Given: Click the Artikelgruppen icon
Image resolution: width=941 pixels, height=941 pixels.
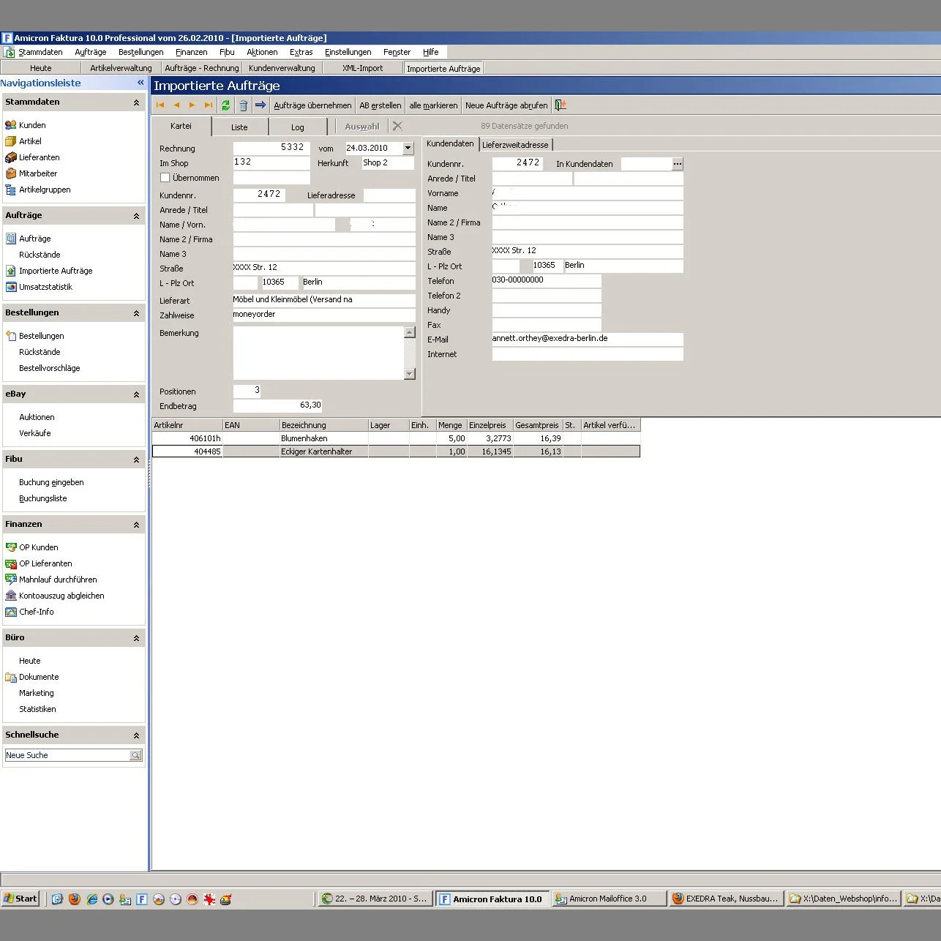Looking at the screenshot, I should pos(12,190).
